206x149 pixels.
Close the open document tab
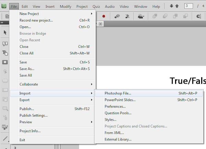pos(101,24)
